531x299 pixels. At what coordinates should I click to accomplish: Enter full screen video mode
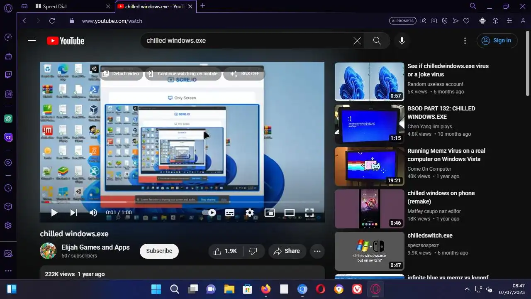309,213
